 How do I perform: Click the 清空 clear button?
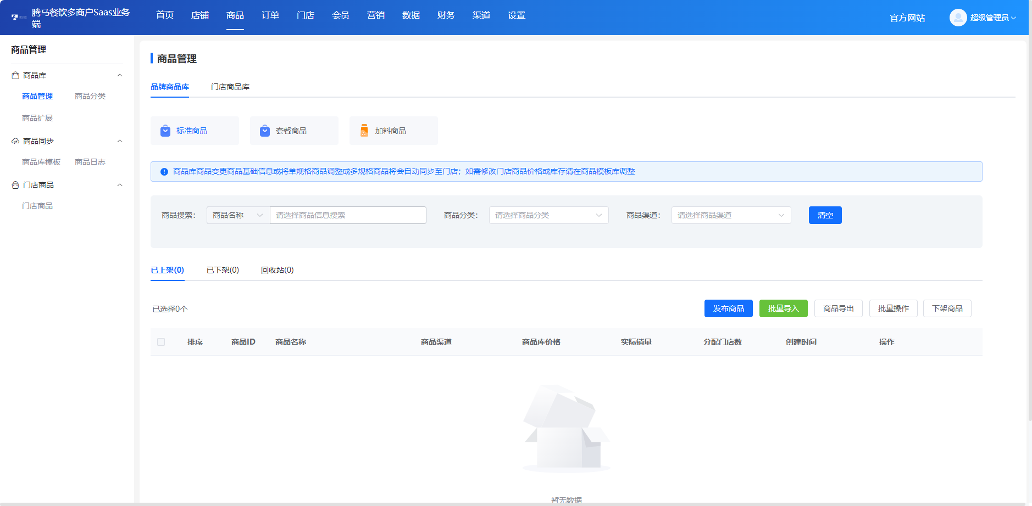824,215
